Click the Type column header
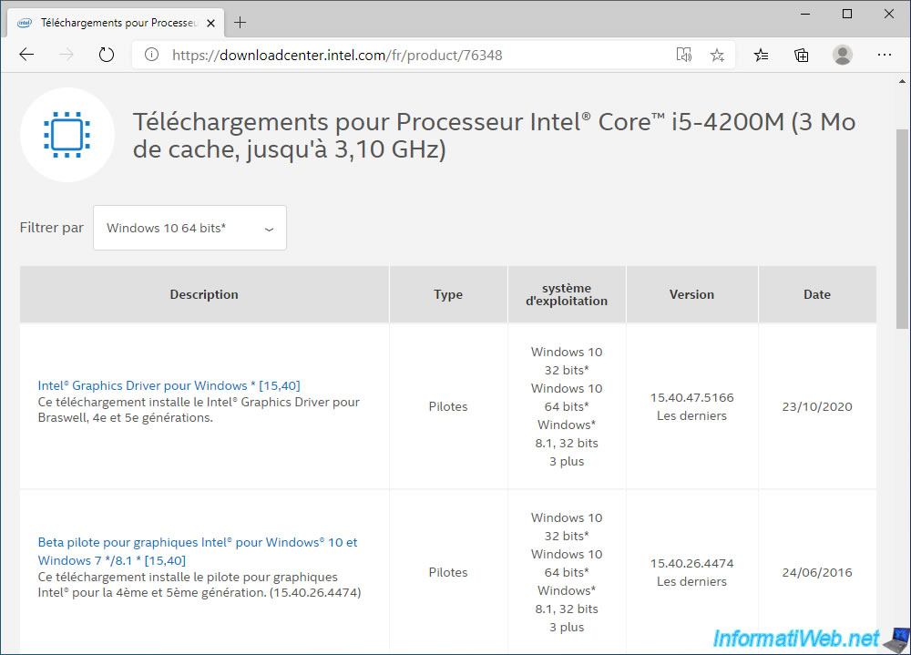Image resolution: width=911 pixels, height=655 pixels. point(448,294)
